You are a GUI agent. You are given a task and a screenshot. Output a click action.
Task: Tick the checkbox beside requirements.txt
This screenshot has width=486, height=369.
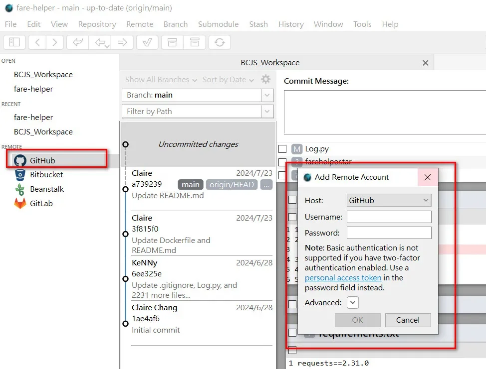coord(292,333)
